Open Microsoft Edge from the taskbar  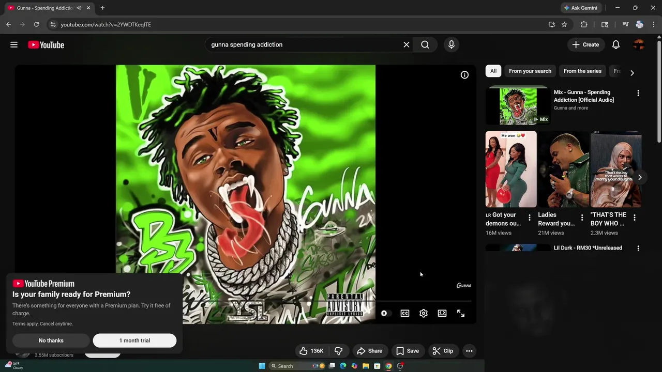coord(343,366)
